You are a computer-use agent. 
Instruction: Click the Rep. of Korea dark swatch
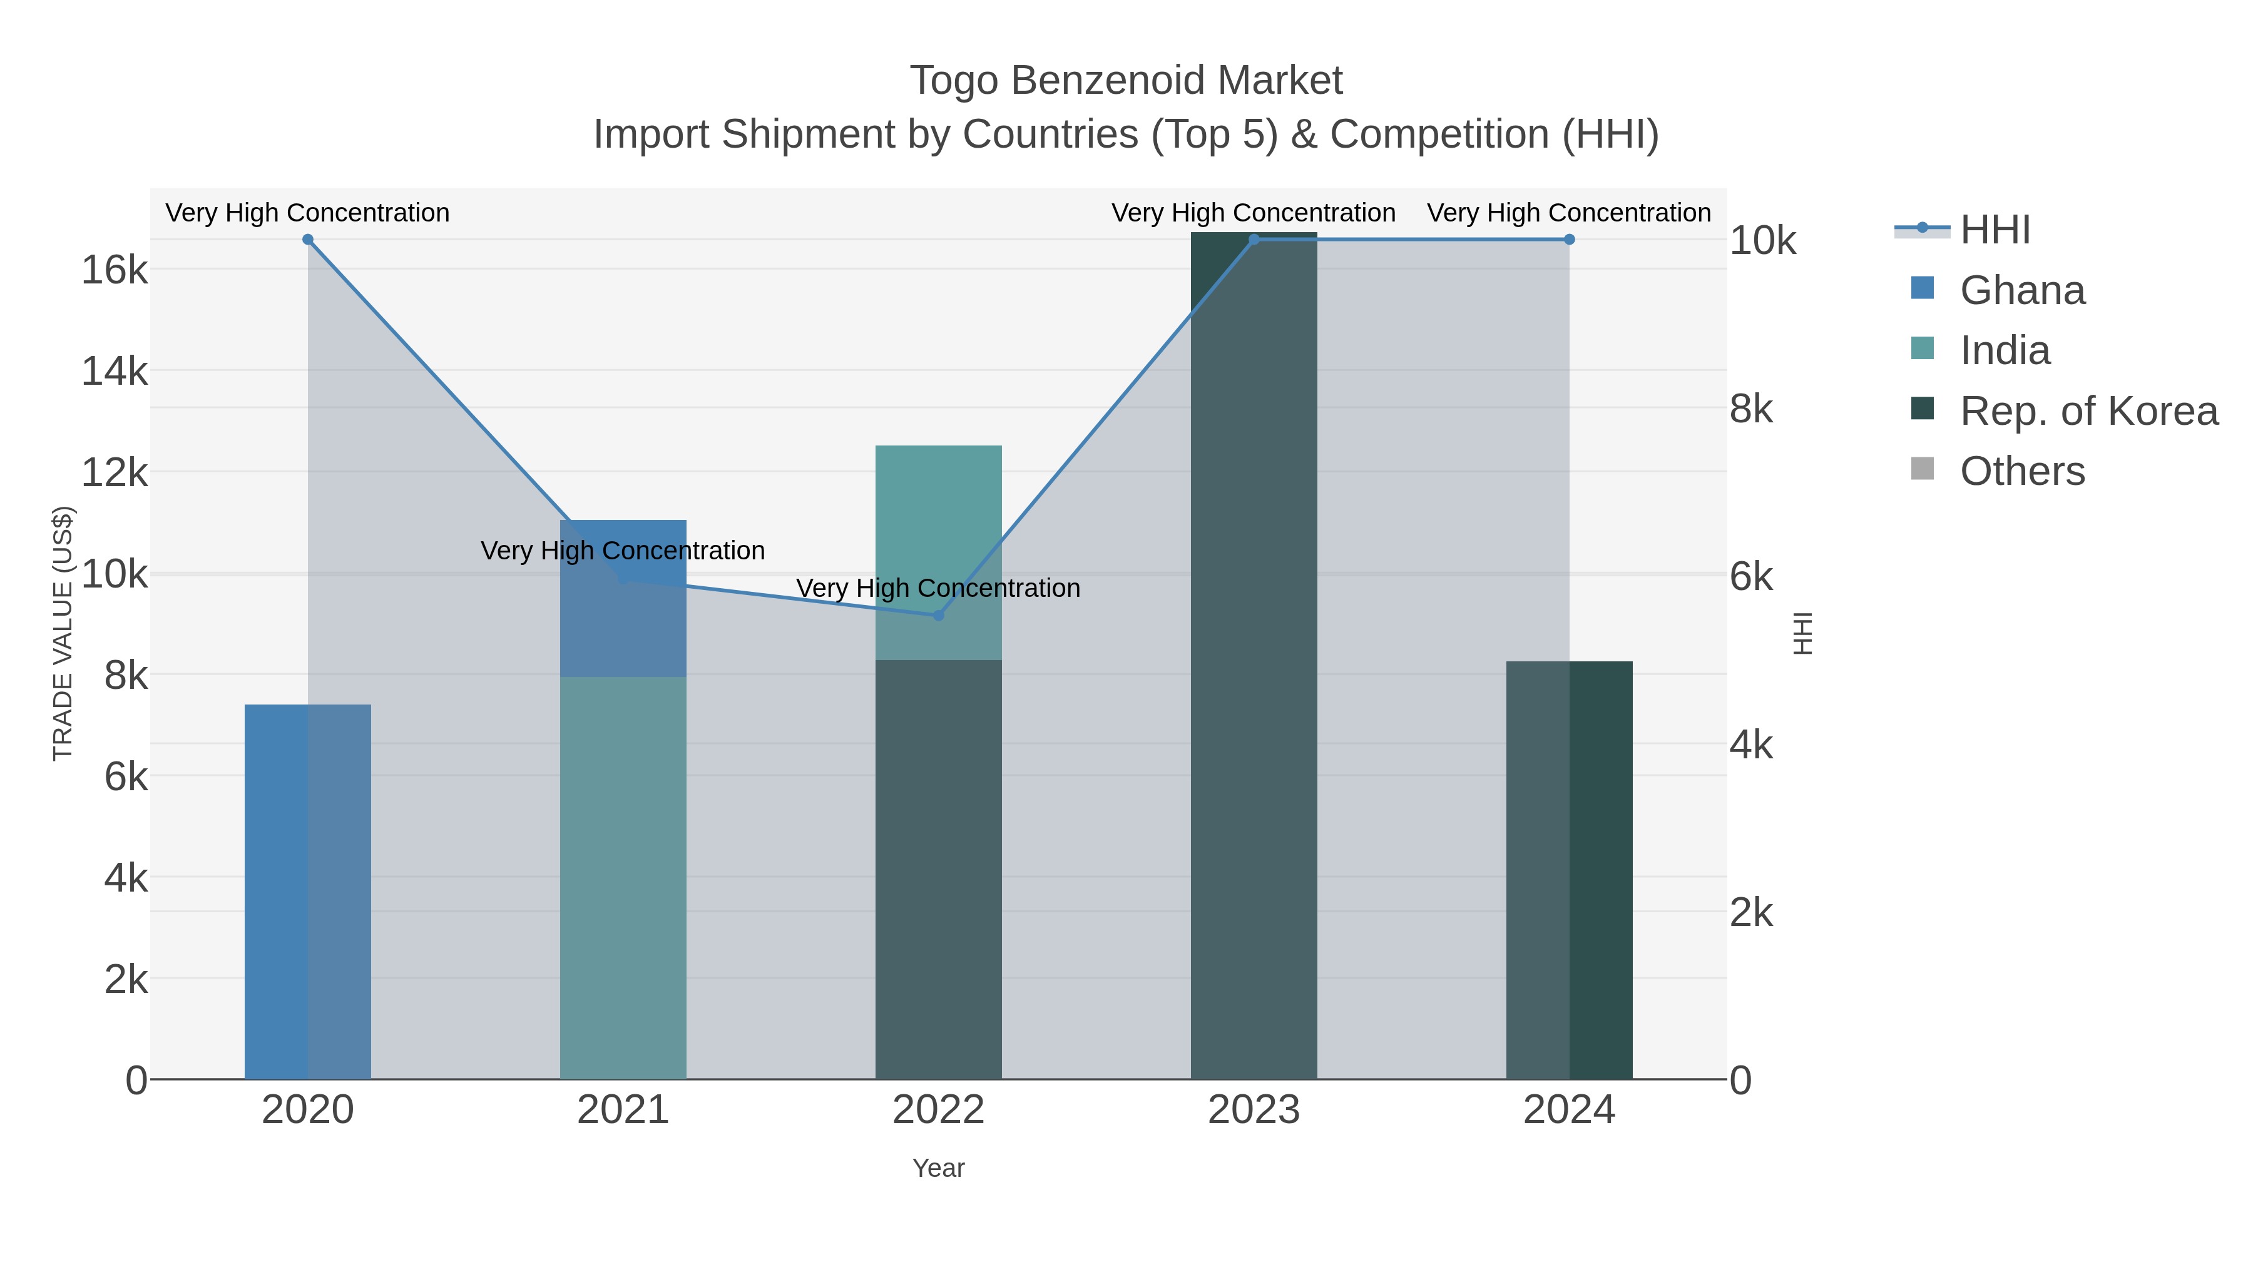(1923, 409)
